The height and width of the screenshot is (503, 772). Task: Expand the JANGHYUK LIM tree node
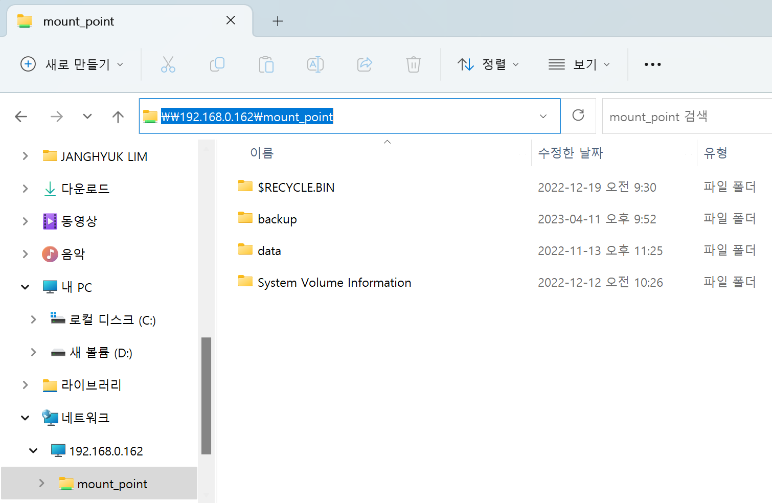click(x=25, y=156)
